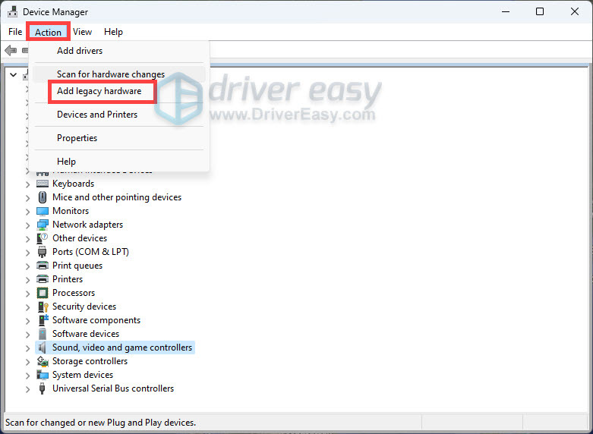Expand the Mice and other pointing devices node

pos(28,197)
